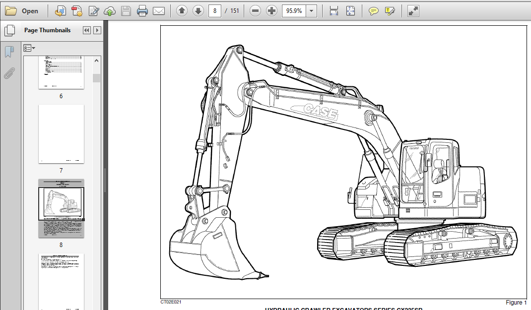Open the edit/sign document icon
The width and height of the screenshot is (531, 310).
93,11
